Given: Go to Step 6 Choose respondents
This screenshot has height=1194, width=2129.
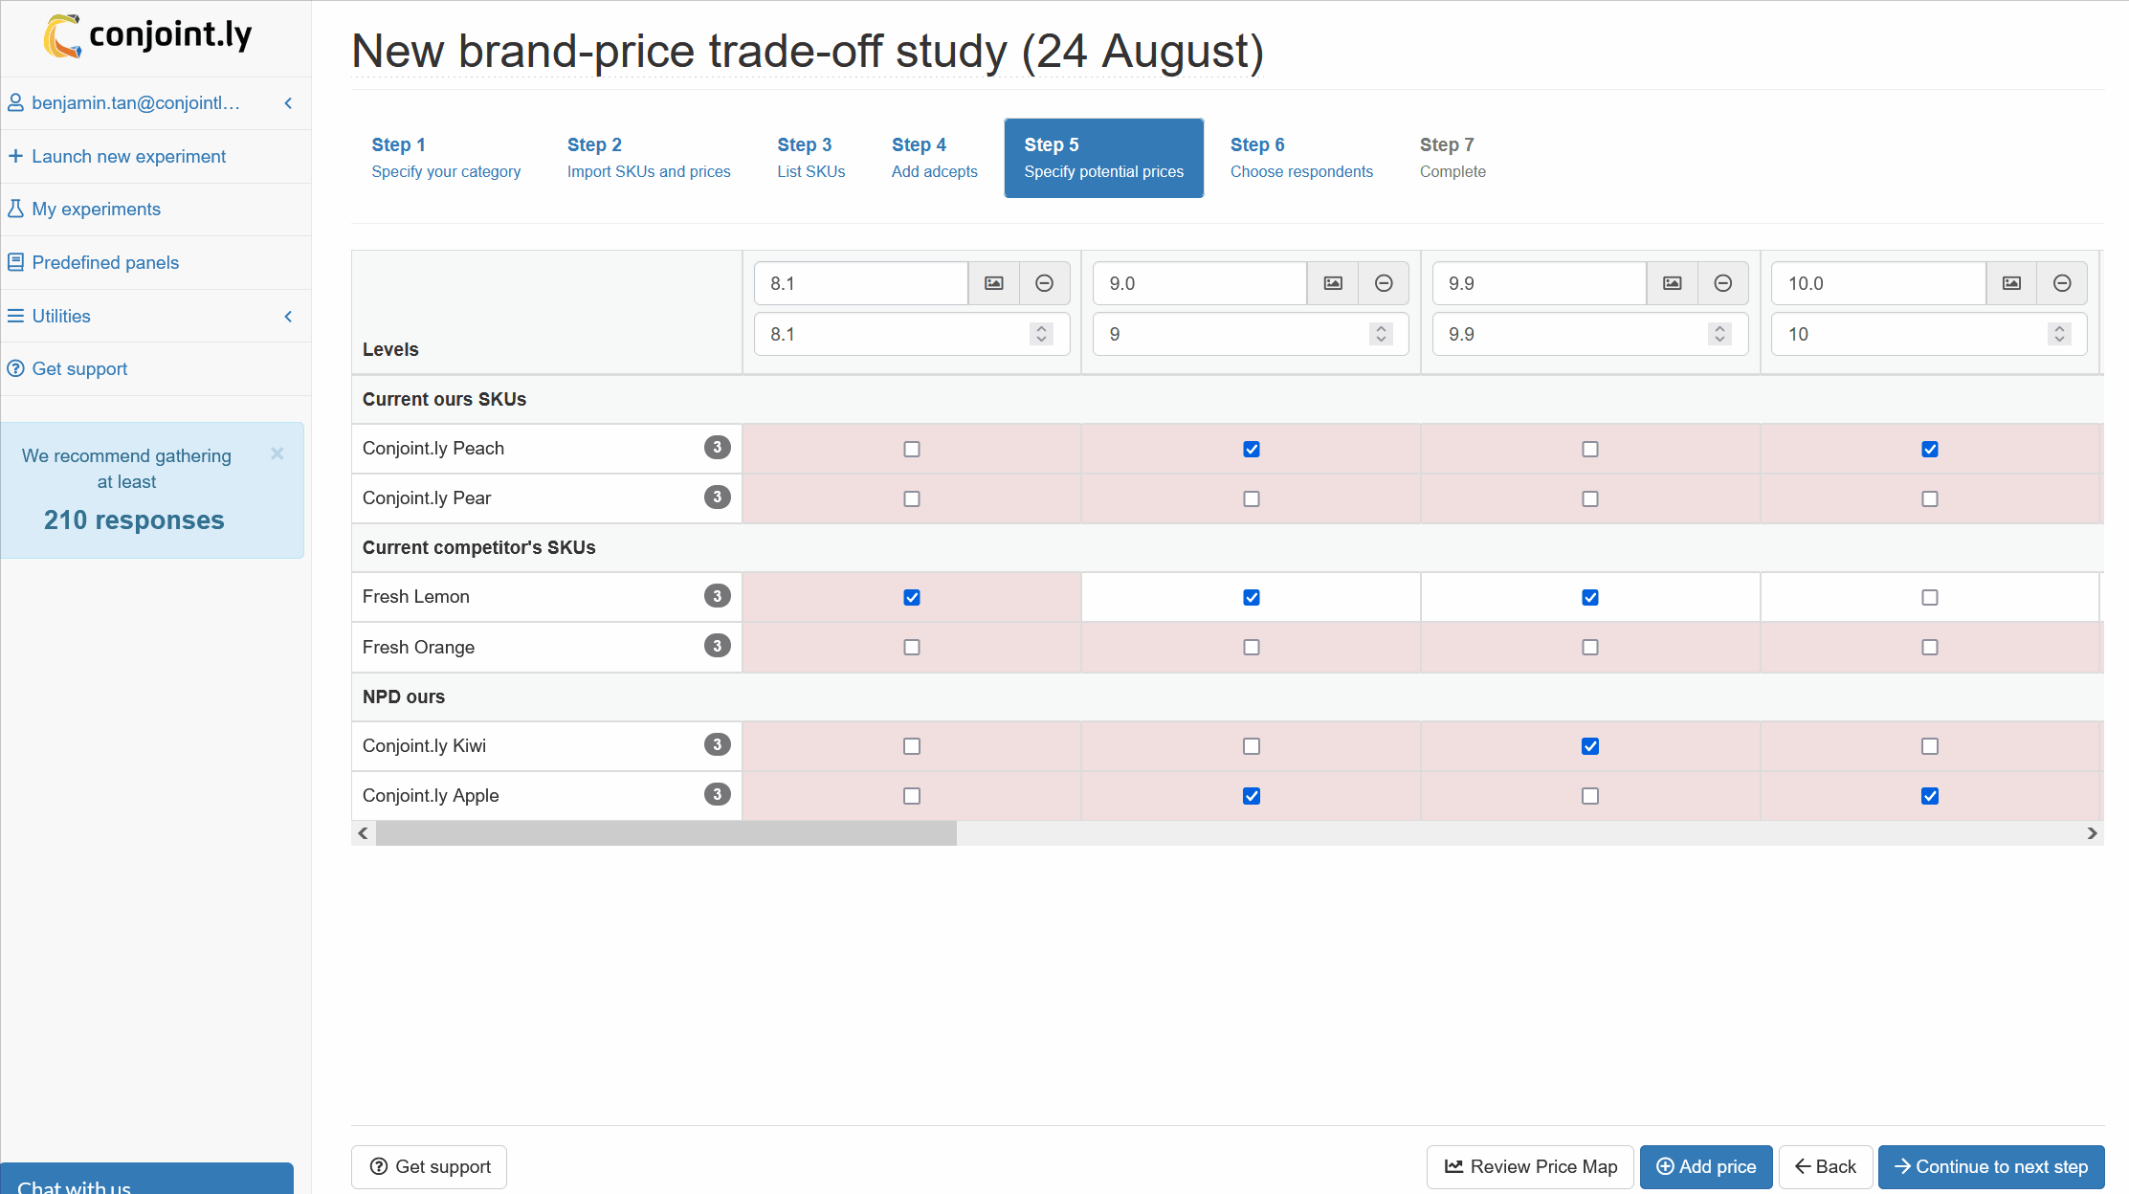Looking at the screenshot, I should (1301, 158).
